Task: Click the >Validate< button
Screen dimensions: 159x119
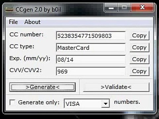Action: (116, 87)
